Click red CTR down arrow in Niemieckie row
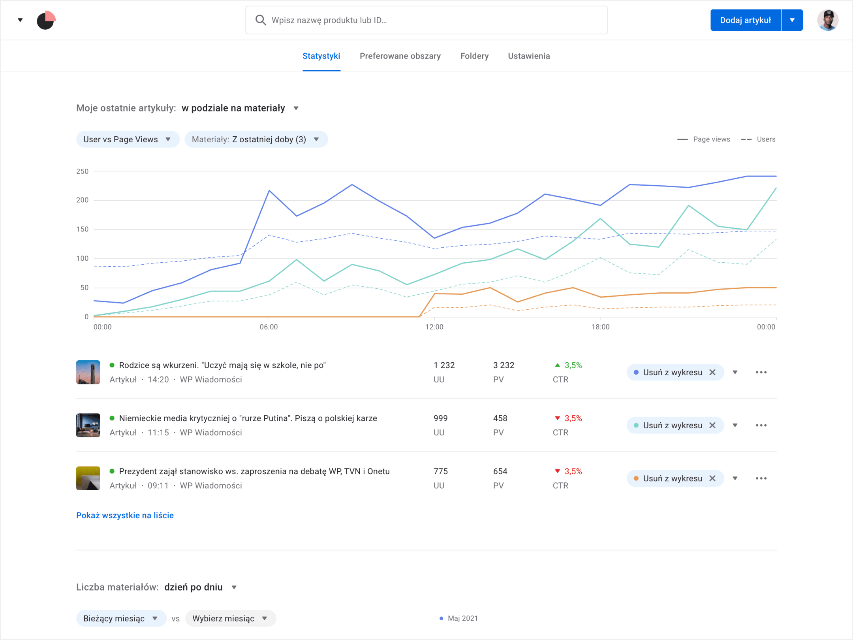Image resolution: width=853 pixels, height=640 pixels. 557,418
